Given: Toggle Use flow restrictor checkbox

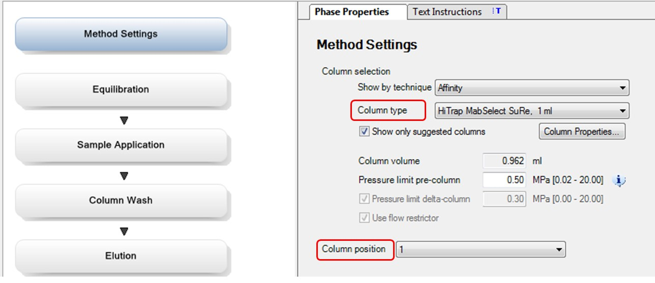Looking at the screenshot, I should click(x=364, y=218).
